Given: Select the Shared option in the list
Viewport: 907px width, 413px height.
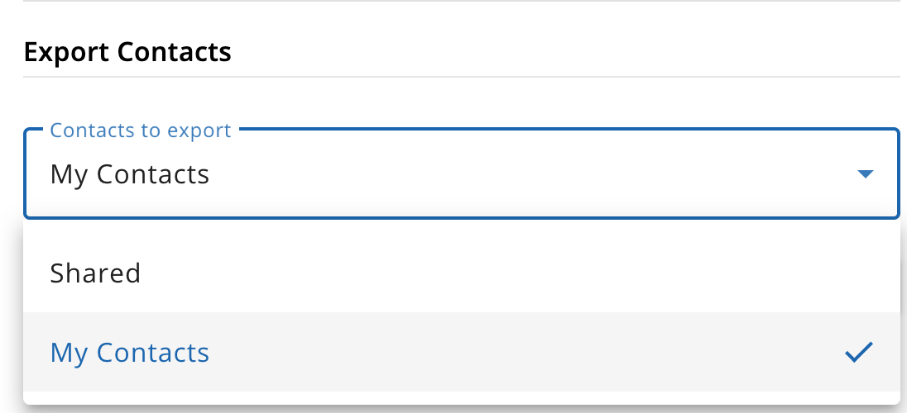Looking at the screenshot, I should click(x=461, y=273).
